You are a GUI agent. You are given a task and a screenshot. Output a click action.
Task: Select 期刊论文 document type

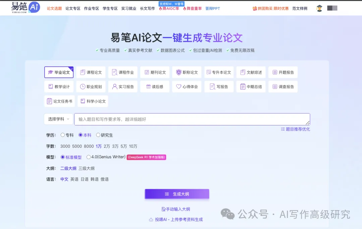(155, 72)
